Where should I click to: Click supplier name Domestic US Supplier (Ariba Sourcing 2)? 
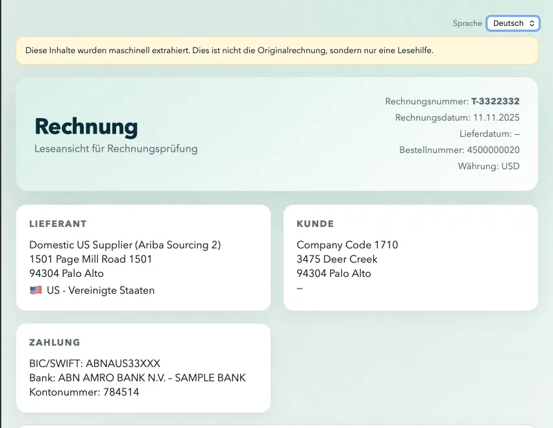tap(125, 245)
